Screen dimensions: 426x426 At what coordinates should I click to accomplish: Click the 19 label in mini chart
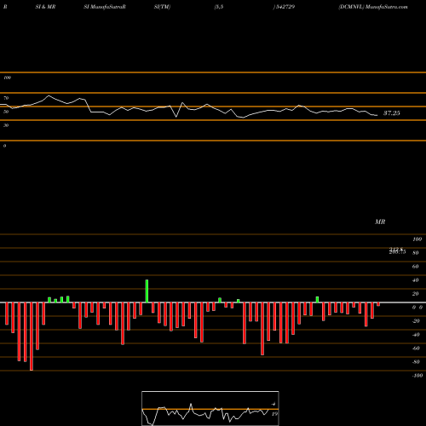274,414
